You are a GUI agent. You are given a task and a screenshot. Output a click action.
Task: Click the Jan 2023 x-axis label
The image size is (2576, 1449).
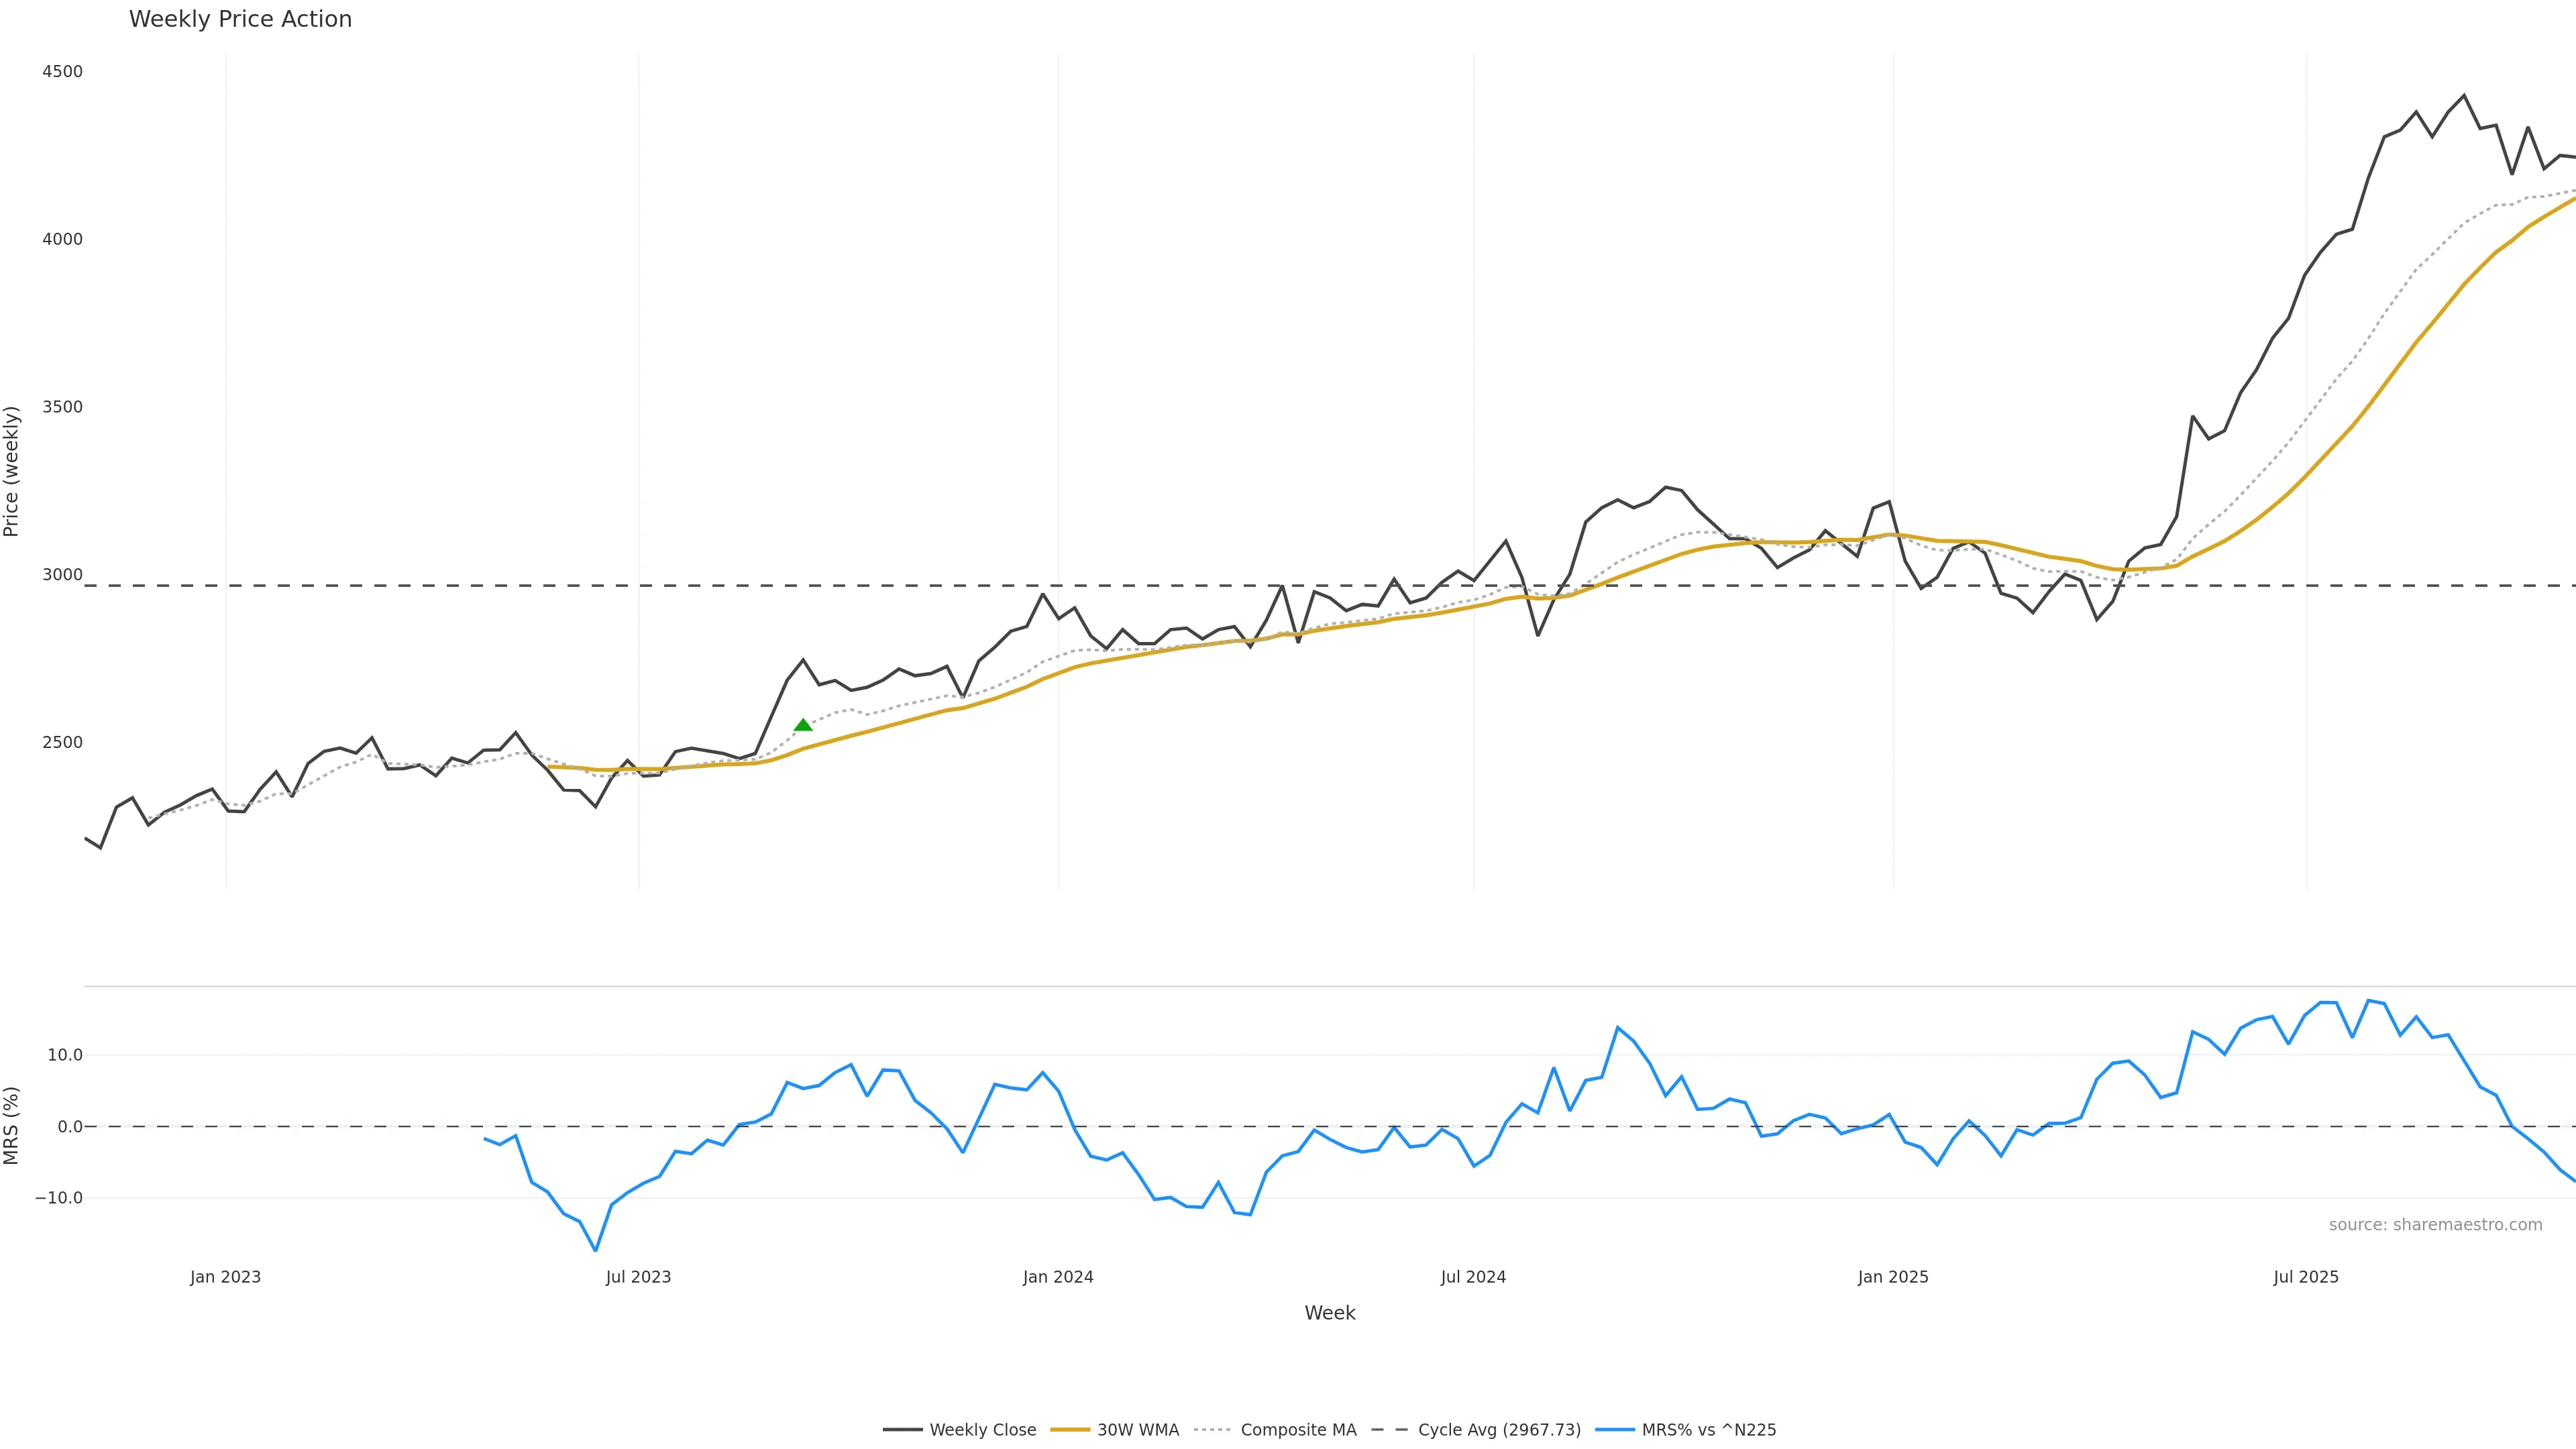[225, 1277]
